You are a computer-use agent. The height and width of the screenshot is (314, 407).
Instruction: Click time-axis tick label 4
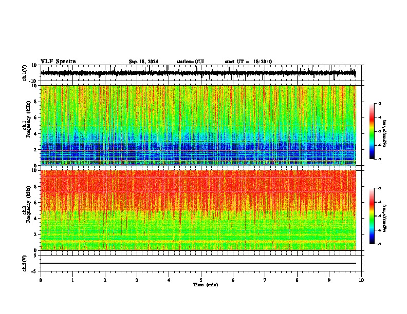[169, 280]
